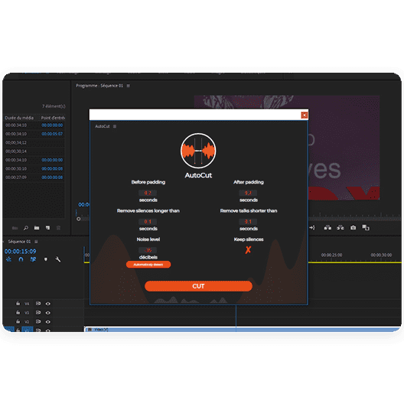The width and height of the screenshot is (404, 404).
Task: Edit the Remove talks shorter than value
Action: point(248,222)
